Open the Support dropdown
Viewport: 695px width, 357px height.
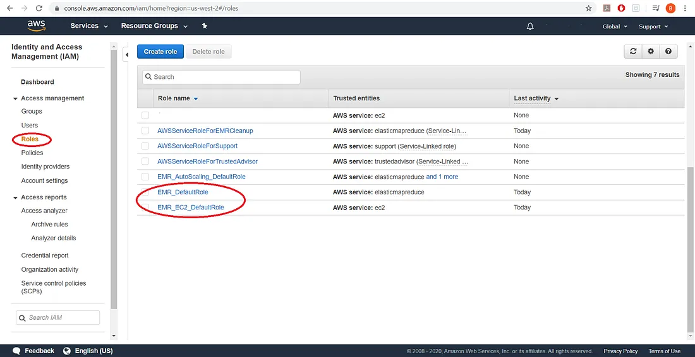653,26
